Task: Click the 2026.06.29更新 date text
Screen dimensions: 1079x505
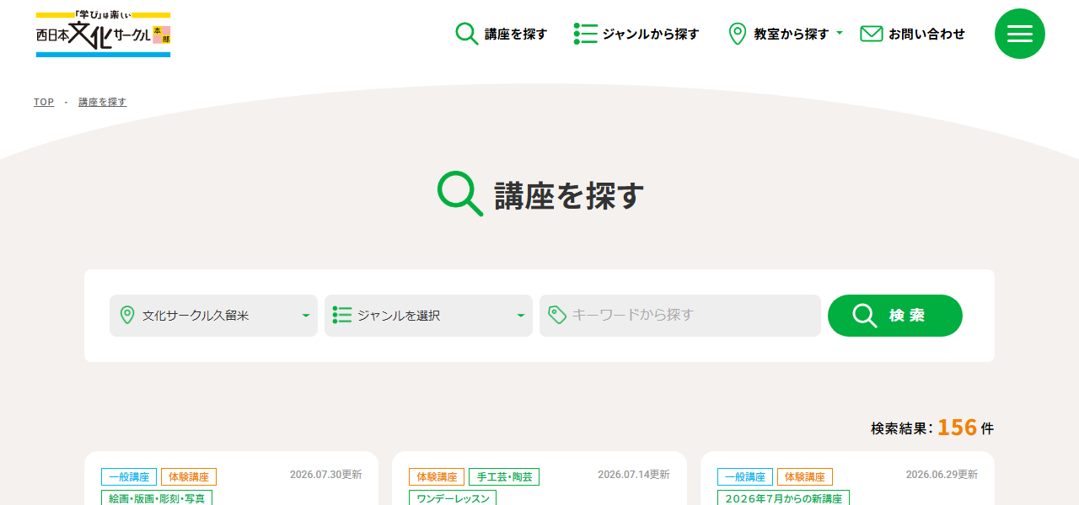Action: click(942, 475)
